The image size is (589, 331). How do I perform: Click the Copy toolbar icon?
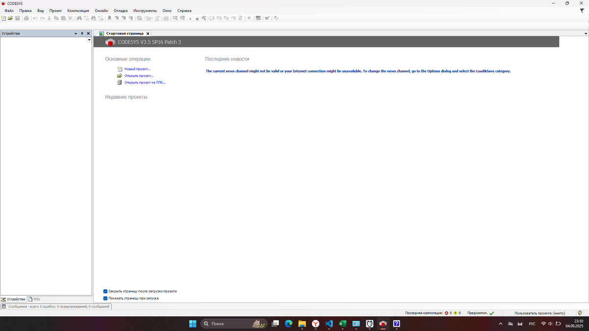coord(56,18)
